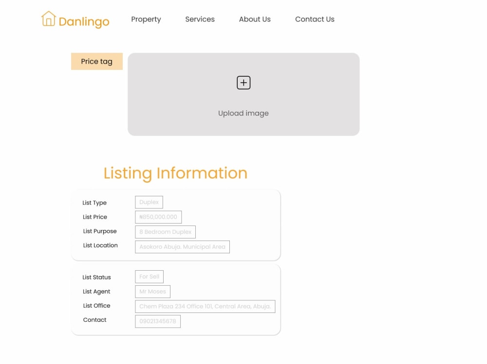The height and width of the screenshot is (364, 487).
Task: Click the List Status field showing For Sell
Action: pyautogui.click(x=149, y=277)
